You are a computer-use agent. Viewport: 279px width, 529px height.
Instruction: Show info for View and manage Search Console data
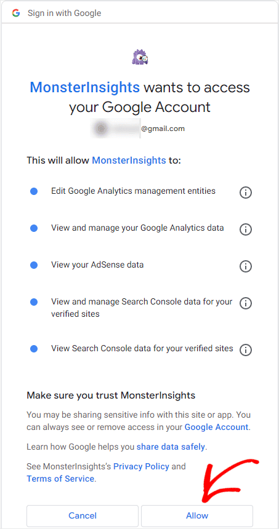click(x=246, y=303)
